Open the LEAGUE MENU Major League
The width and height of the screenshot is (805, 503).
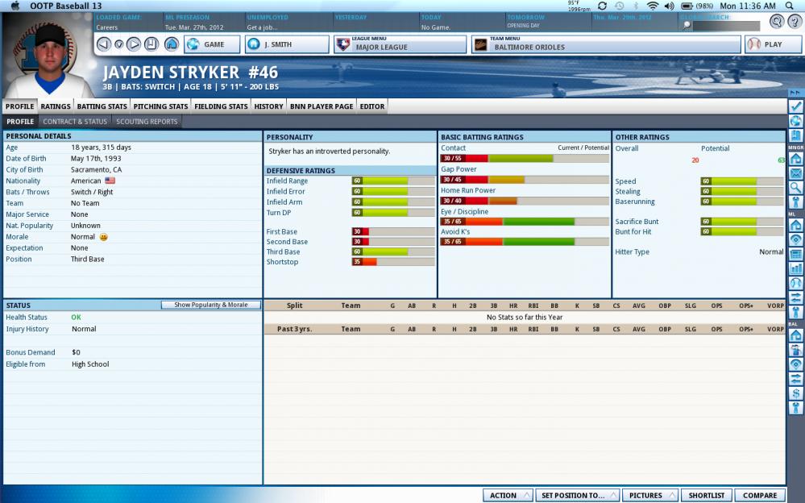pos(400,44)
